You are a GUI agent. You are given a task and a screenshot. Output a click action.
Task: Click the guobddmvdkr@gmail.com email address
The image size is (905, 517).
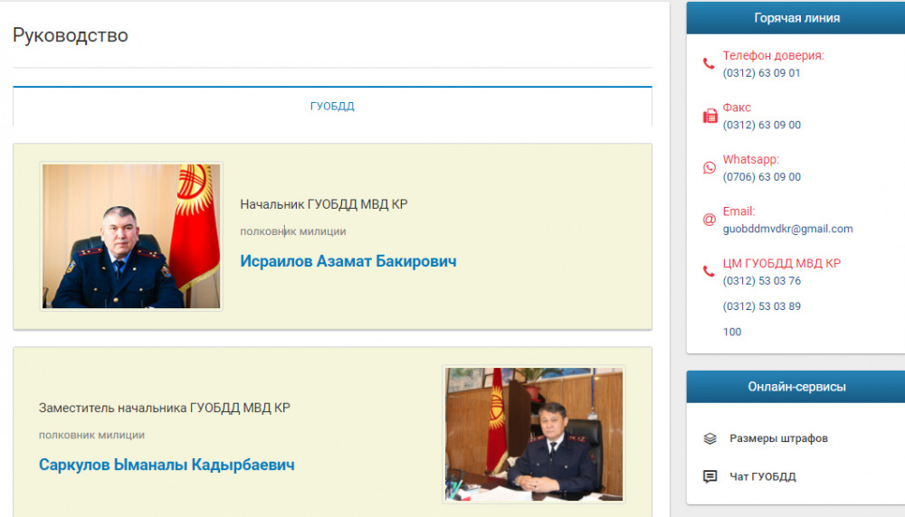(x=788, y=229)
